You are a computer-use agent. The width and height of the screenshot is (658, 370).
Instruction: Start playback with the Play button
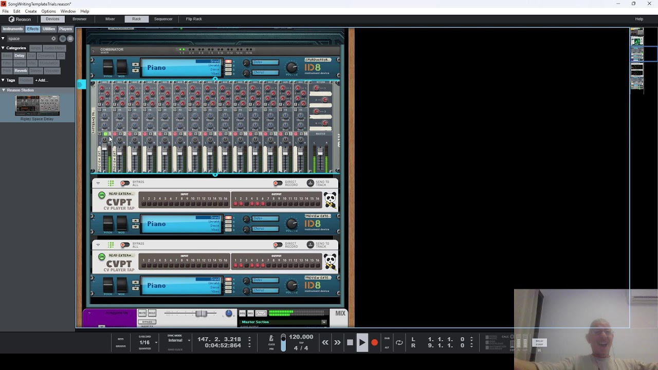tap(362, 342)
